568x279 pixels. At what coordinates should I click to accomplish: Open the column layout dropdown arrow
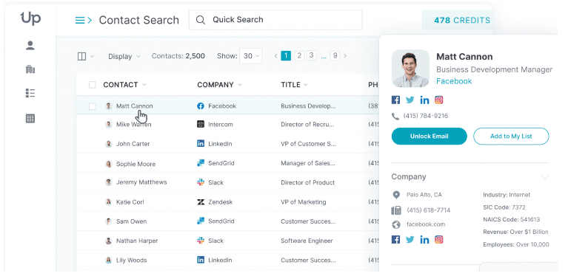[92, 56]
